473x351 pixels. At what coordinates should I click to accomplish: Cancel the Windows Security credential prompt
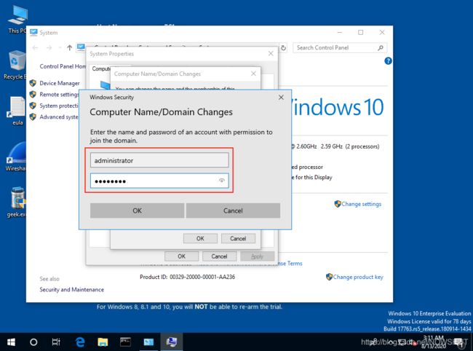click(x=233, y=210)
